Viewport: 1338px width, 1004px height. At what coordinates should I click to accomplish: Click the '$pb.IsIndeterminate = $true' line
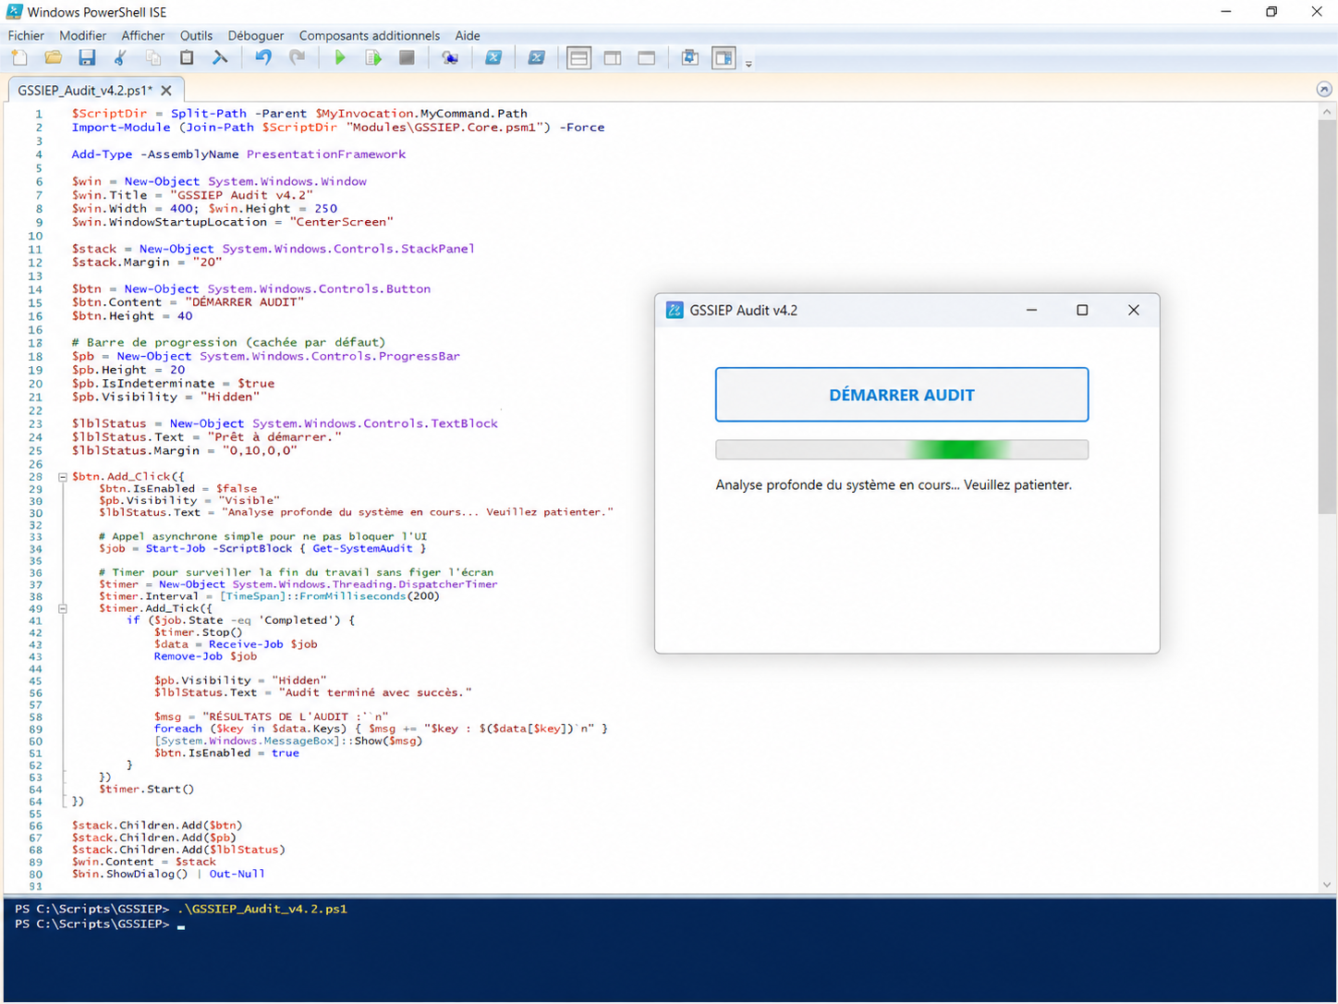(x=173, y=383)
